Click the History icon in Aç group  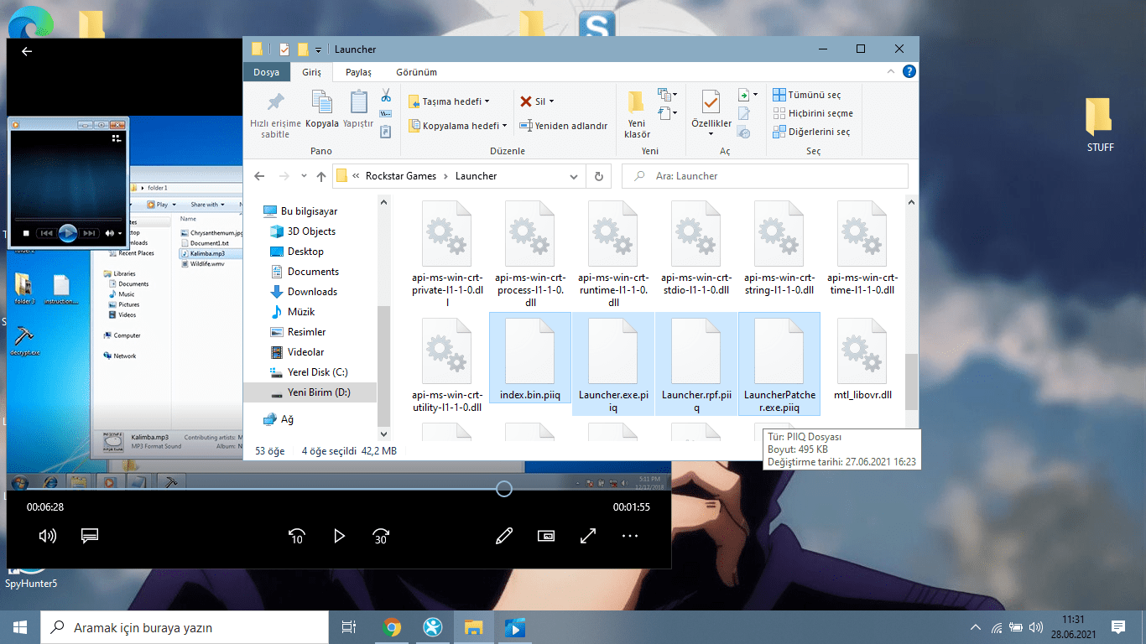click(744, 132)
